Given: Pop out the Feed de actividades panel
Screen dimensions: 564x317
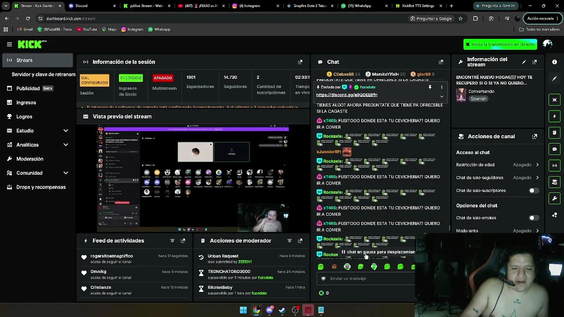Looking at the screenshot, I should point(183,241).
